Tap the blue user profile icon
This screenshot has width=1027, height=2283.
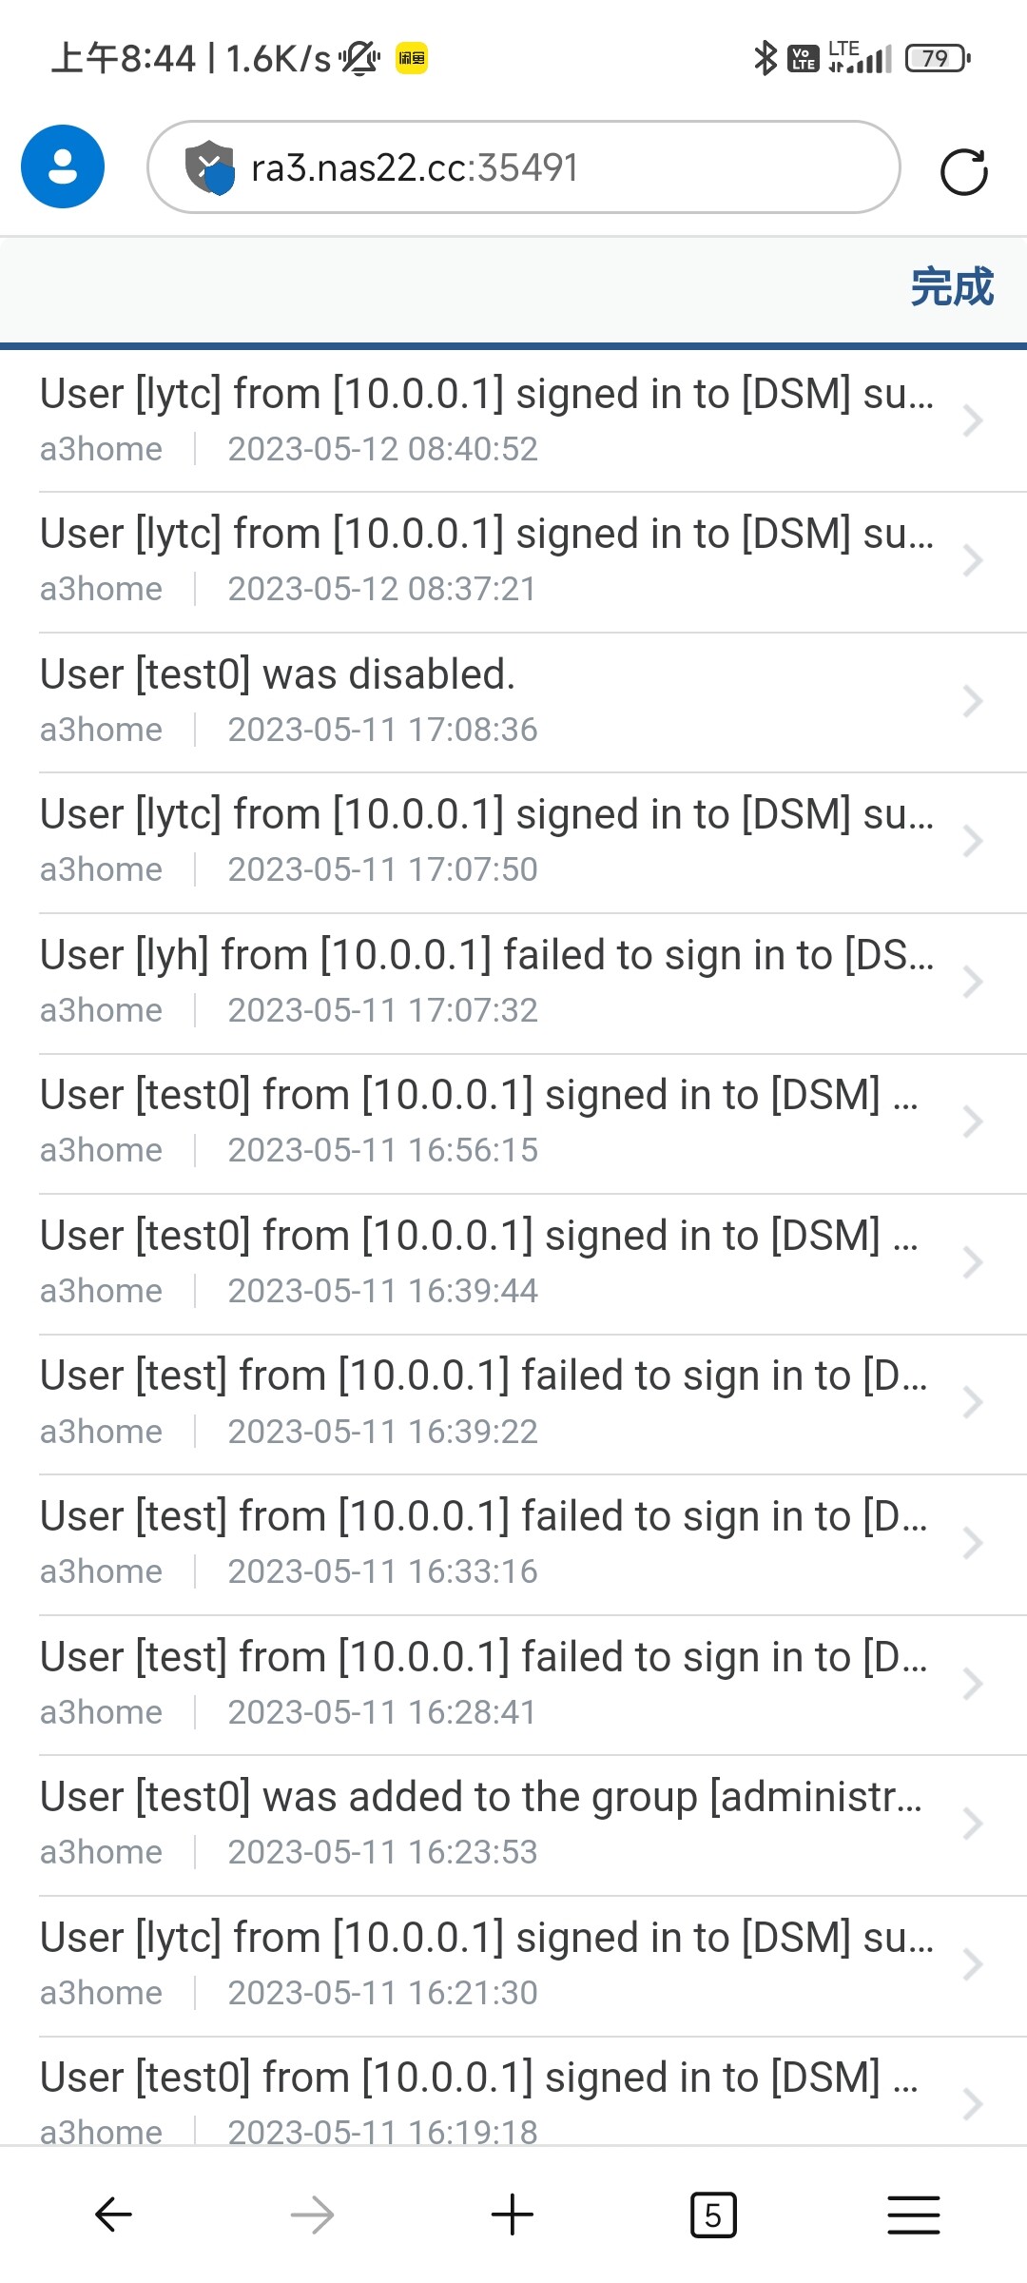(x=63, y=166)
